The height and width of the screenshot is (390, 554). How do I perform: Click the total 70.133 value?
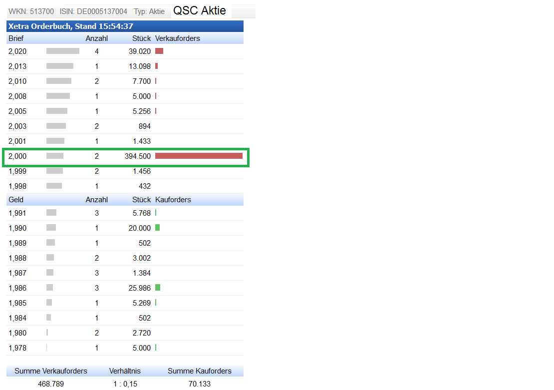[x=199, y=384]
